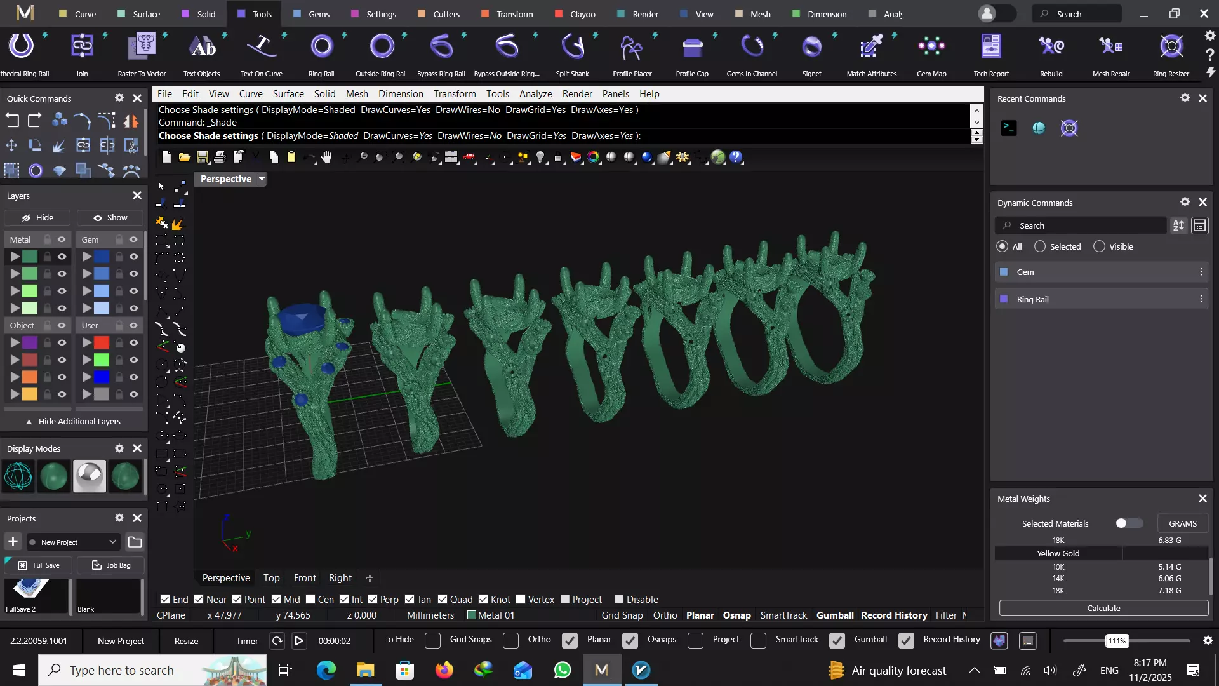Toggle the End osnap checkbox

[165, 599]
